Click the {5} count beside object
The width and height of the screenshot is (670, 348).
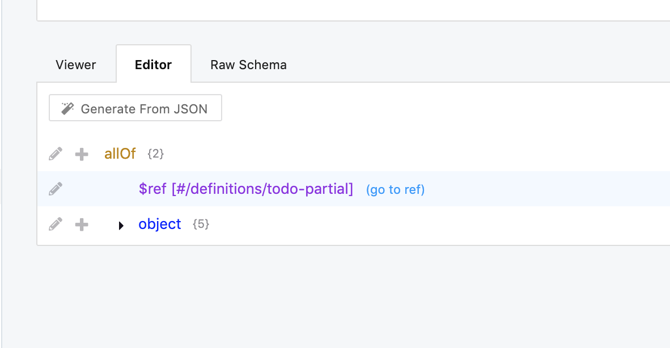[x=201, y=224]
